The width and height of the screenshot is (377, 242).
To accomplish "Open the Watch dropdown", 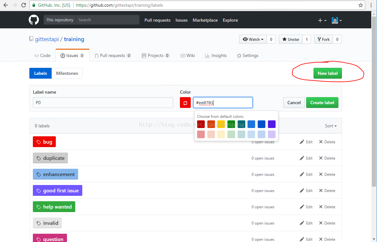I will coord(253,39).
